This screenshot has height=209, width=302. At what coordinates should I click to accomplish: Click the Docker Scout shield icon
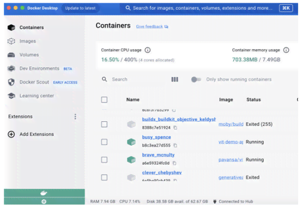coord(11,82)
